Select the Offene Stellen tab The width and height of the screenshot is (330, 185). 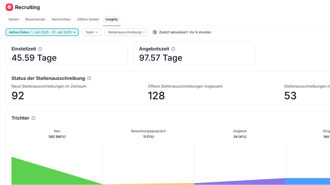(x=88, y=19)
